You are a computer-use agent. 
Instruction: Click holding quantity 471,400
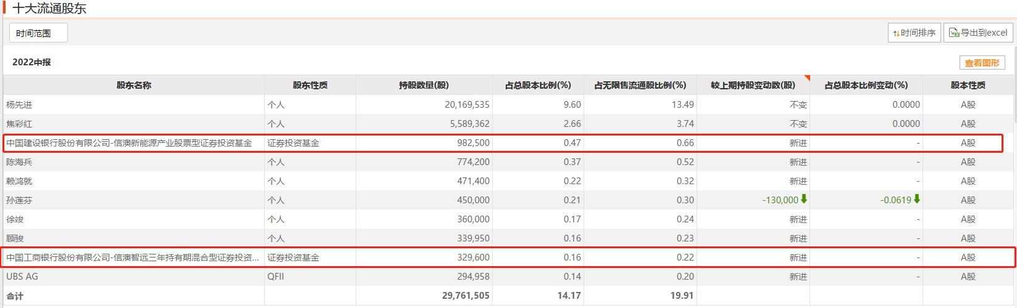click(474, 181)
